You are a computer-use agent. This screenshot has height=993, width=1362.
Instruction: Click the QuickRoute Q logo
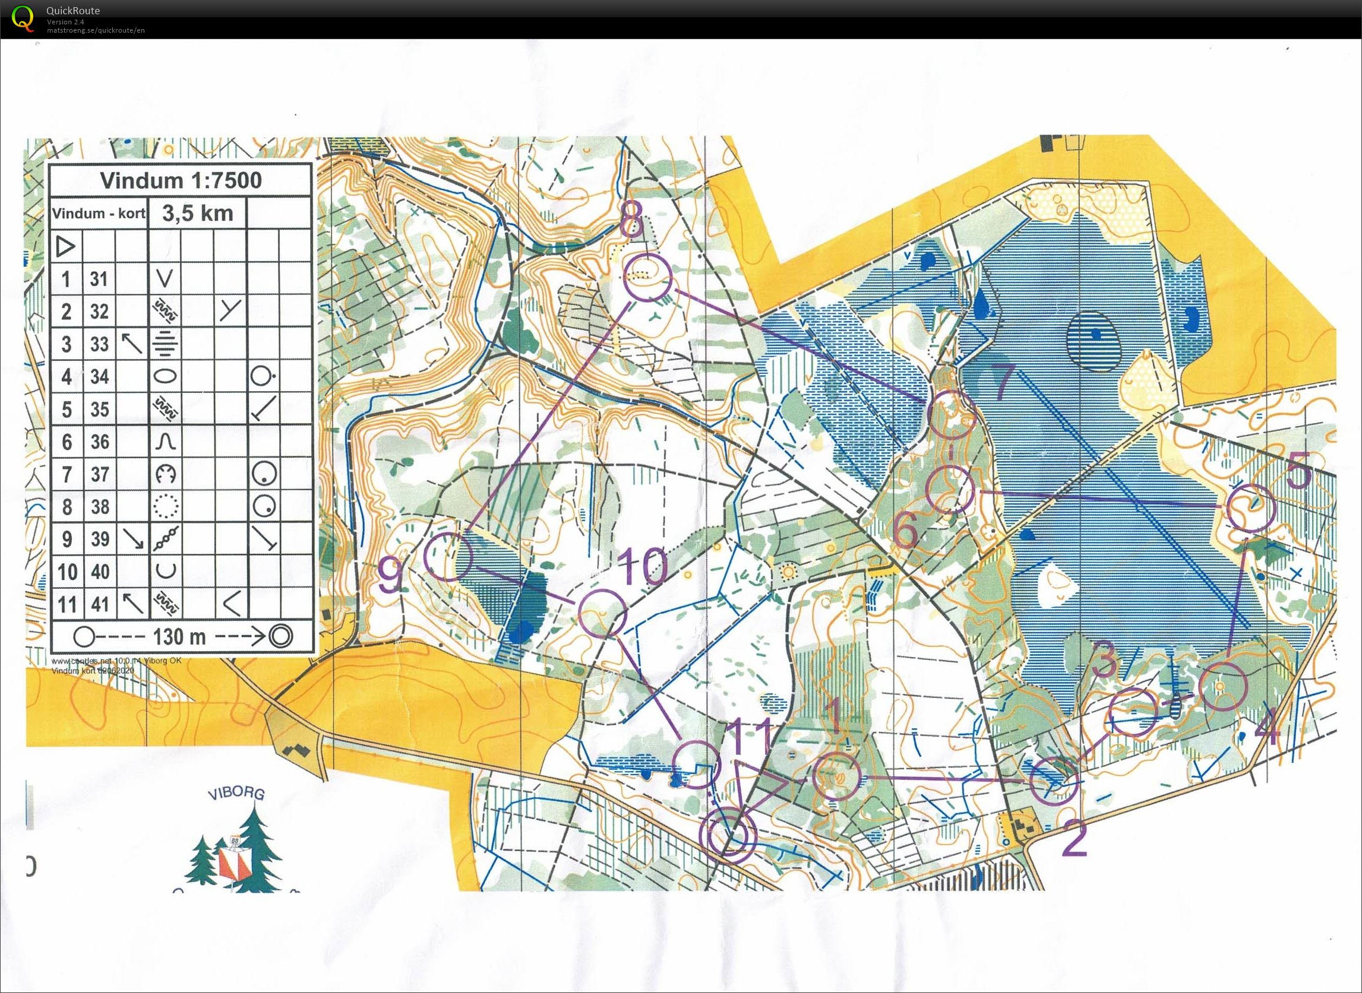tap(23, 17)
